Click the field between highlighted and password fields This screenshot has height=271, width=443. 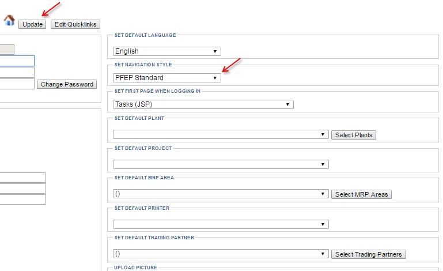tap(17, 73)
